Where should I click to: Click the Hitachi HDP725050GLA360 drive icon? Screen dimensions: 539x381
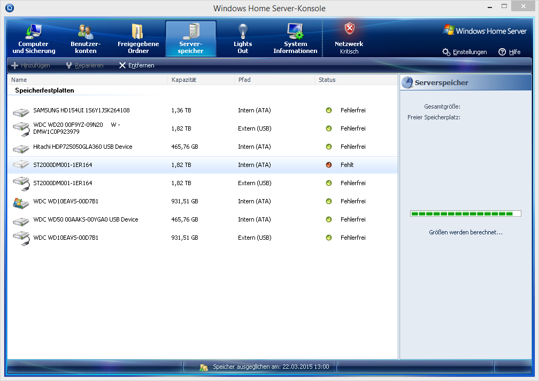pos(21,149)
